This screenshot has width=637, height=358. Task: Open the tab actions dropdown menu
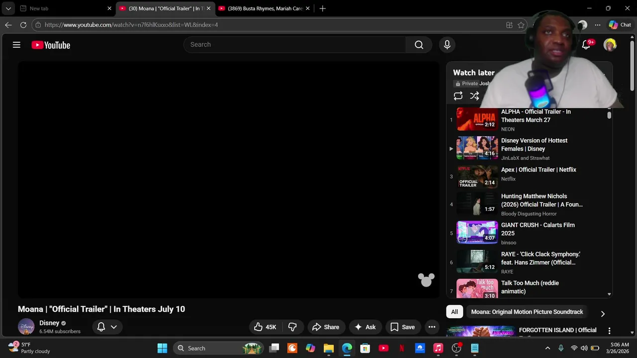tap(8, 8)
